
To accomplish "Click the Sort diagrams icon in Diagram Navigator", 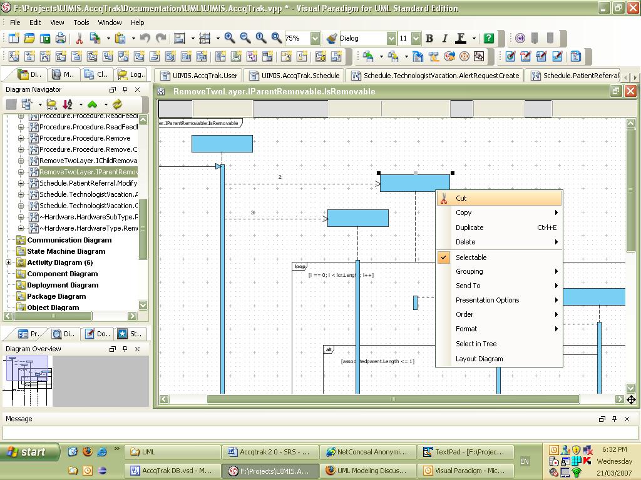I will pyautogui.click(x=68, y=104).
